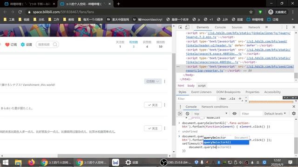This screenshot has height=167, width=298.
Task: Click the magnifier icon in search box
Action: [x=55, y=45]
